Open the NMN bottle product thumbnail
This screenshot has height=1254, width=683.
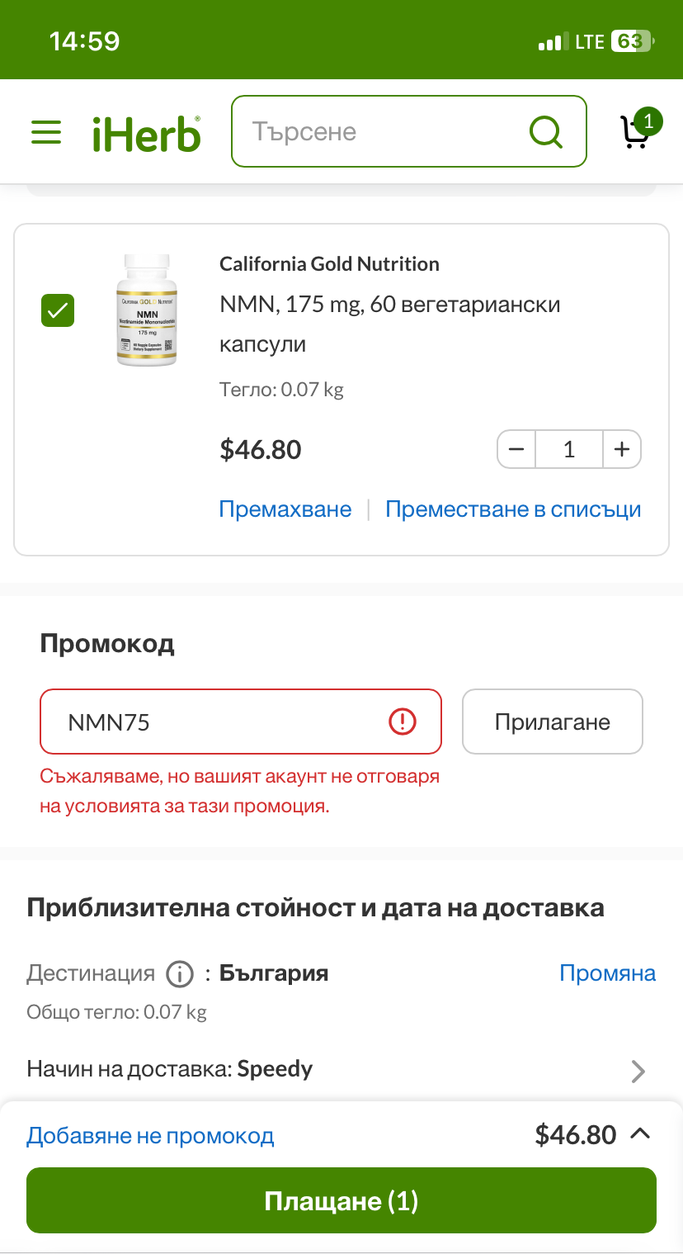pos(147,310)
